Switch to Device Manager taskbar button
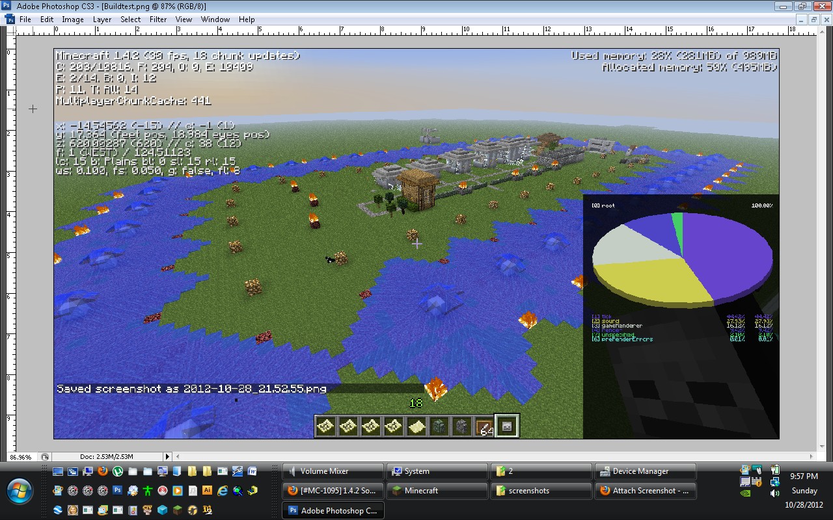The image size is (833, 520). pos(646,471)
